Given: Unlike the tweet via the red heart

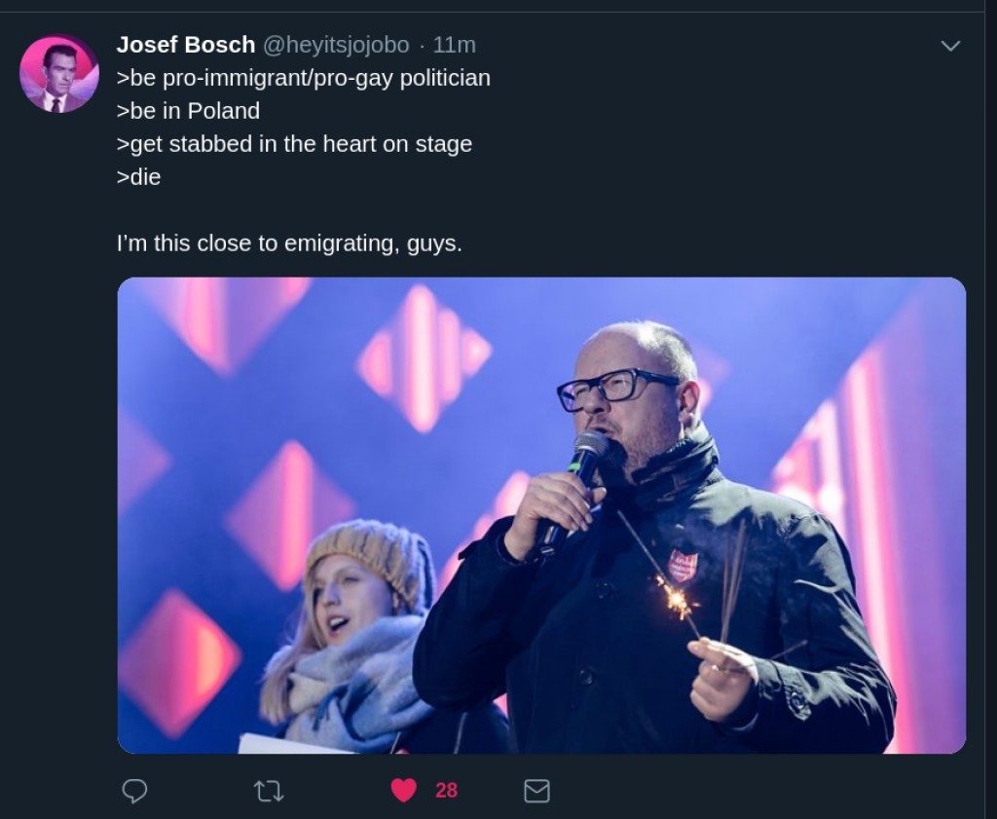Looking at the screenshot, I should click(x=404, y=791).
